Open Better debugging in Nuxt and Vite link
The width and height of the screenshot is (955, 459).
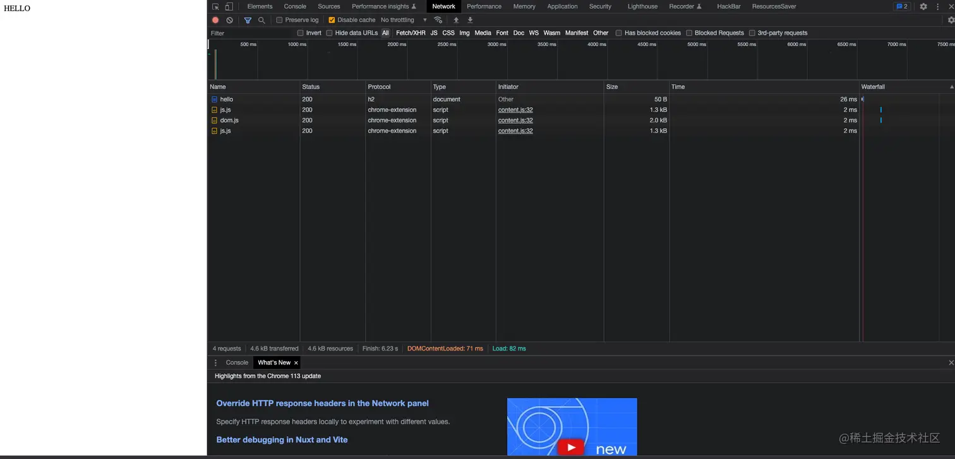(x=282, y=440)
